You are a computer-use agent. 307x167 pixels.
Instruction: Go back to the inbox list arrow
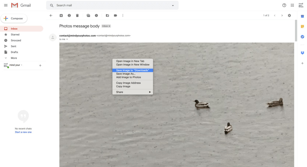(x=51, y=16)
